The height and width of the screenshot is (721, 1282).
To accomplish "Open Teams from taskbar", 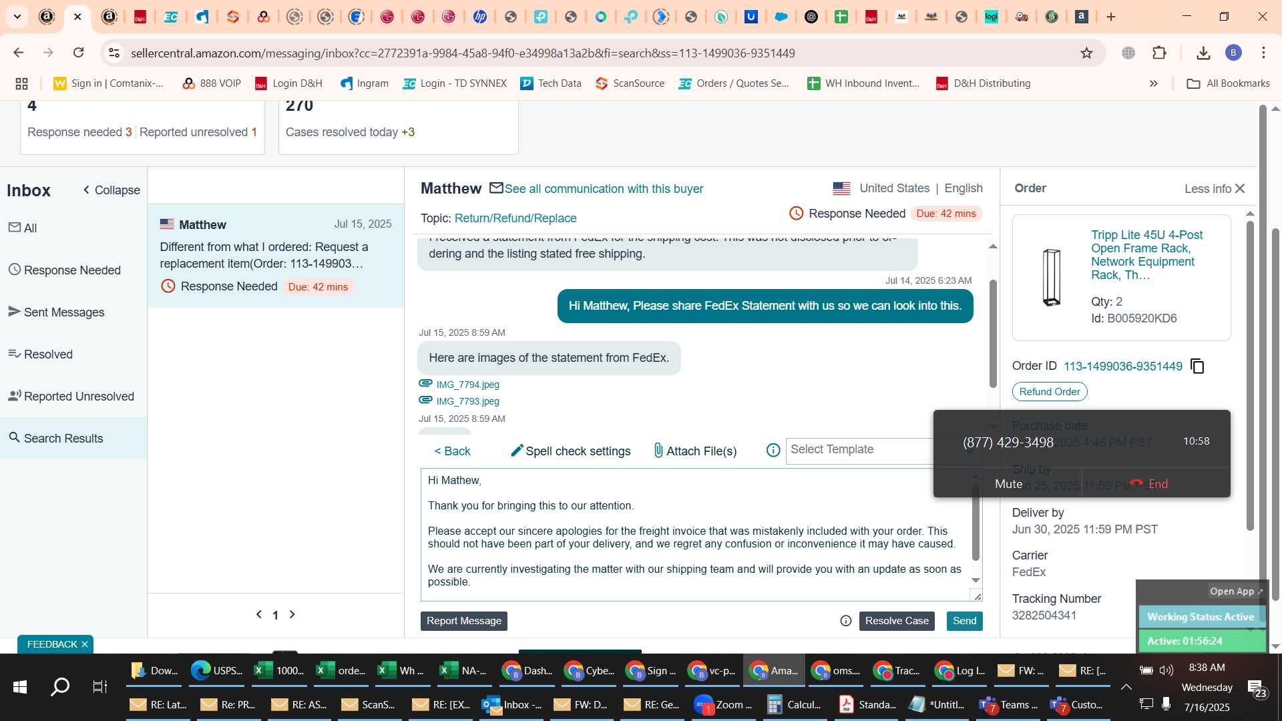I will point(1008,705).
